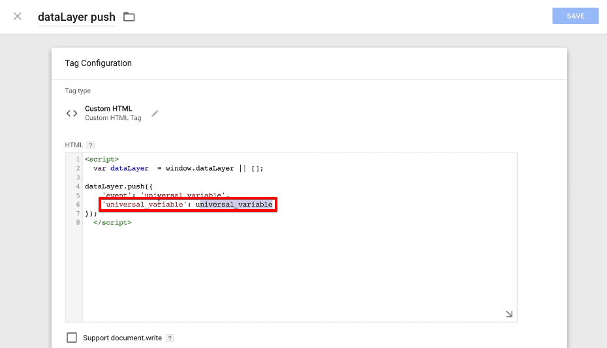Click the Custom HTML tag type title
The image size is (607, 348).
coord(108,109)
